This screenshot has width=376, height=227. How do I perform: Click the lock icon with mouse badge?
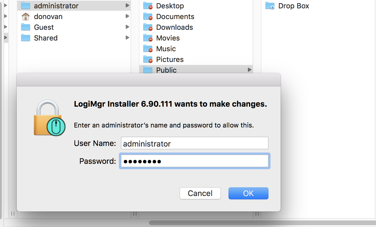pyautogui.click(x=49, y=118)
